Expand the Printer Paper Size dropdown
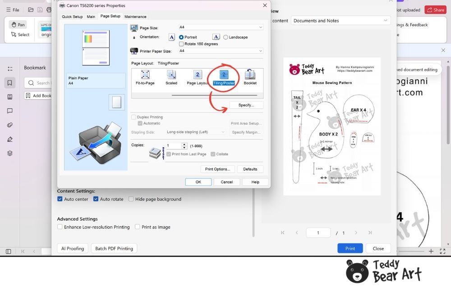 click(x=221, y=51)
